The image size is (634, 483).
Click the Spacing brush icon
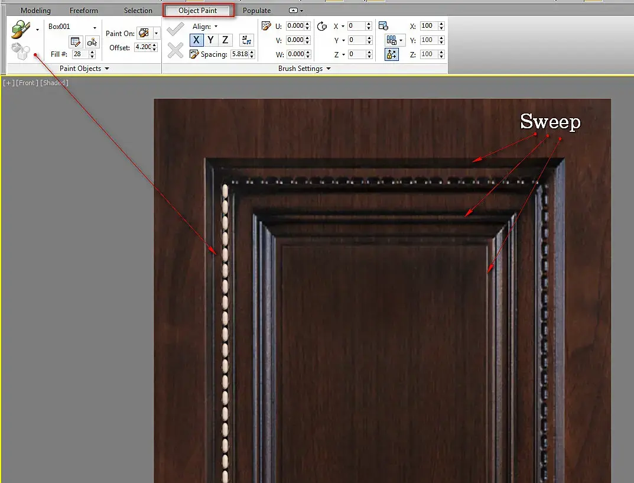[x=194, y=54]
